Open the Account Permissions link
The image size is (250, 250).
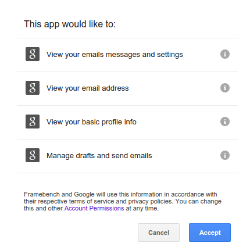click(x=94, y=208)
